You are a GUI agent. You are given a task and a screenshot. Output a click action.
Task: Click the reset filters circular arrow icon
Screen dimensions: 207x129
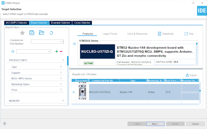(x=51, y=33)
